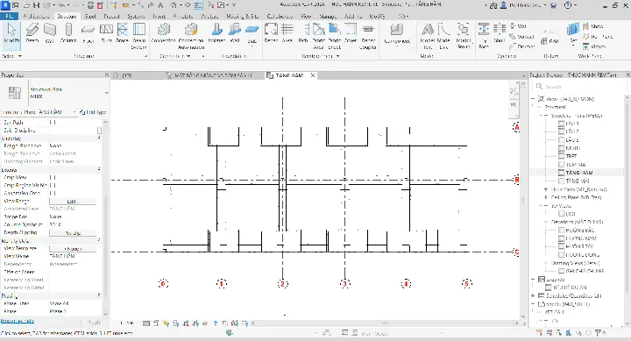
Task: Collapse the Identity Data properties group
Action: (x=99, y=240)
